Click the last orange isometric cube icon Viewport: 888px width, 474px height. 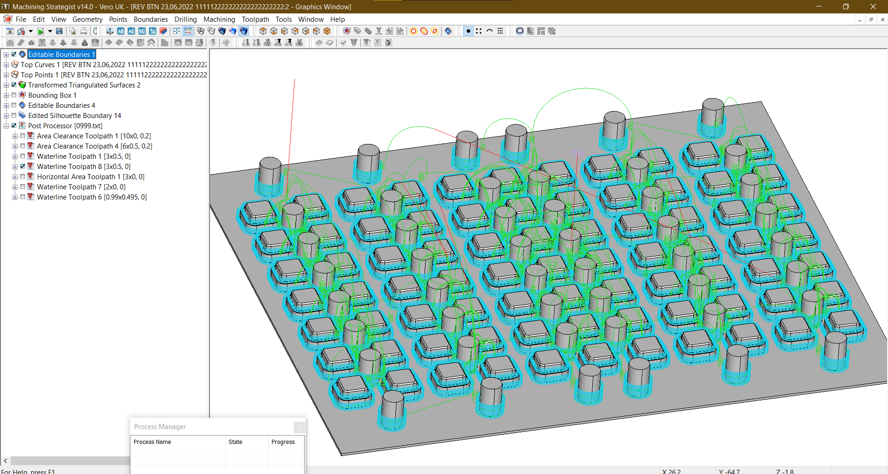click(327, 31)
